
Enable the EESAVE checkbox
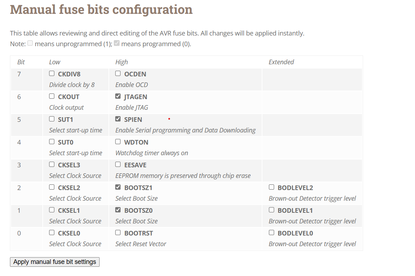point(118,164)
